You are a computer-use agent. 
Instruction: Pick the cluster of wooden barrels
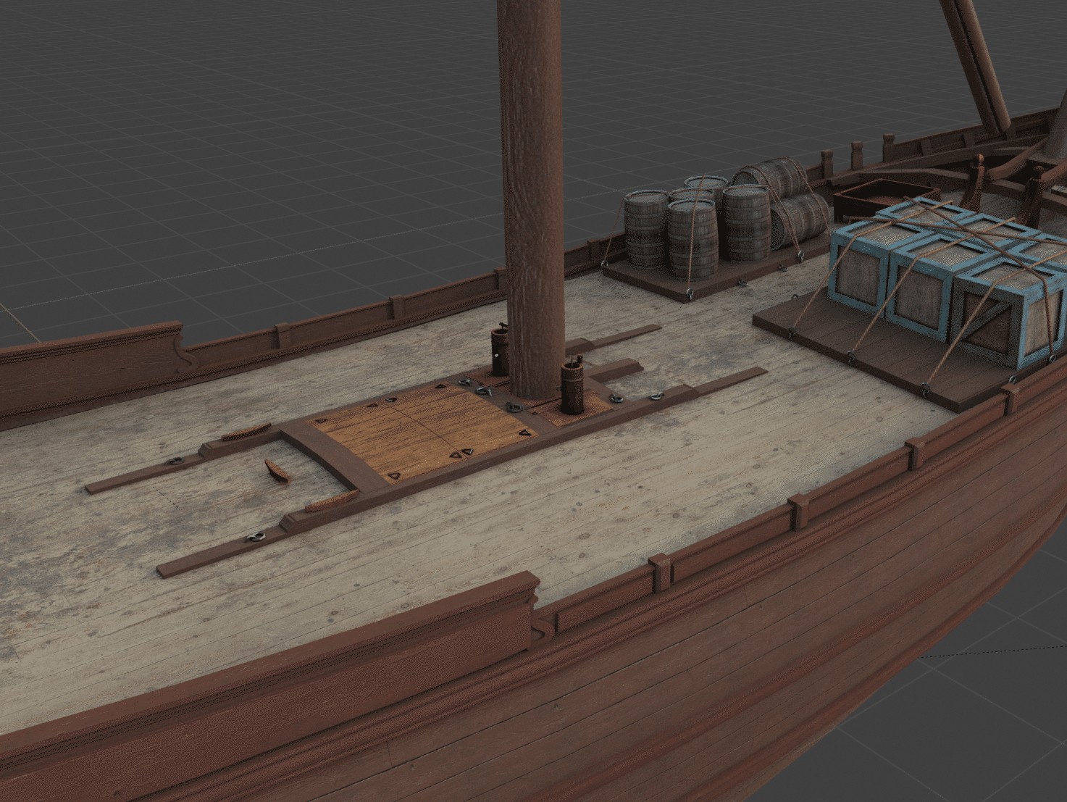726,218
